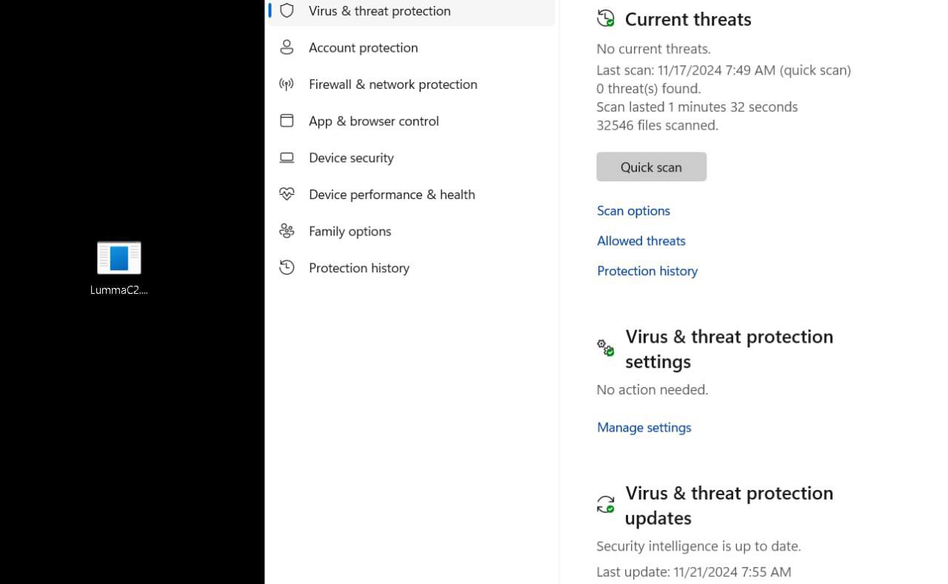Click the Device security laptop icon
Image resolution: width=948 pixels, height=584 pixels.
click(x=287, y=158)
